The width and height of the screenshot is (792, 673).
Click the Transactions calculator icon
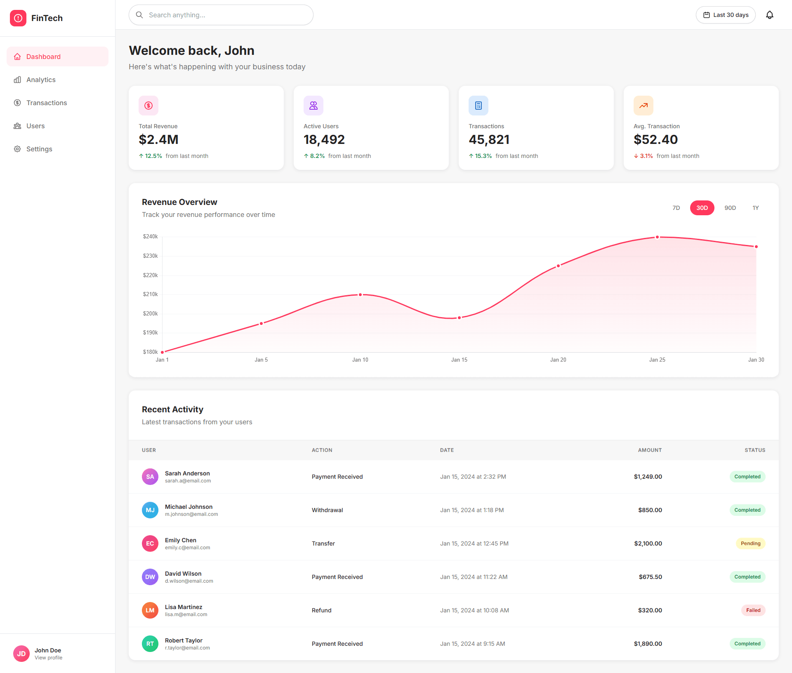(x=478, y=106)
